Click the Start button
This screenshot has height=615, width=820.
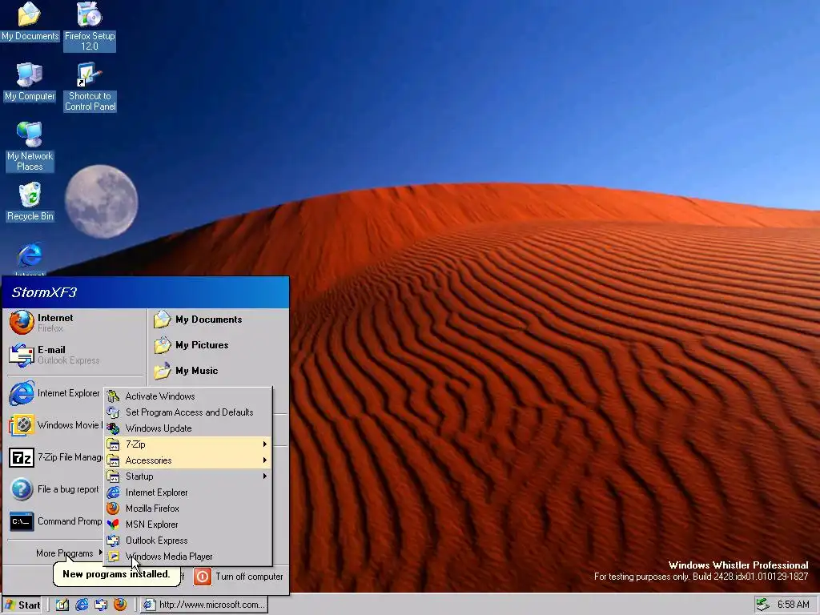coord(22,605)
